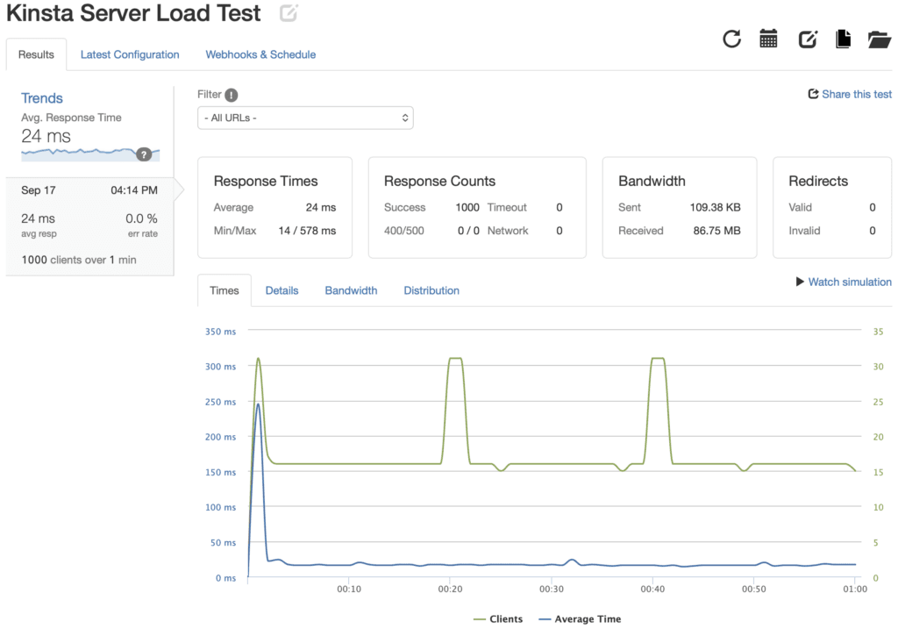
Task: Click the Watch simulation link
Action: click(850, 282)
